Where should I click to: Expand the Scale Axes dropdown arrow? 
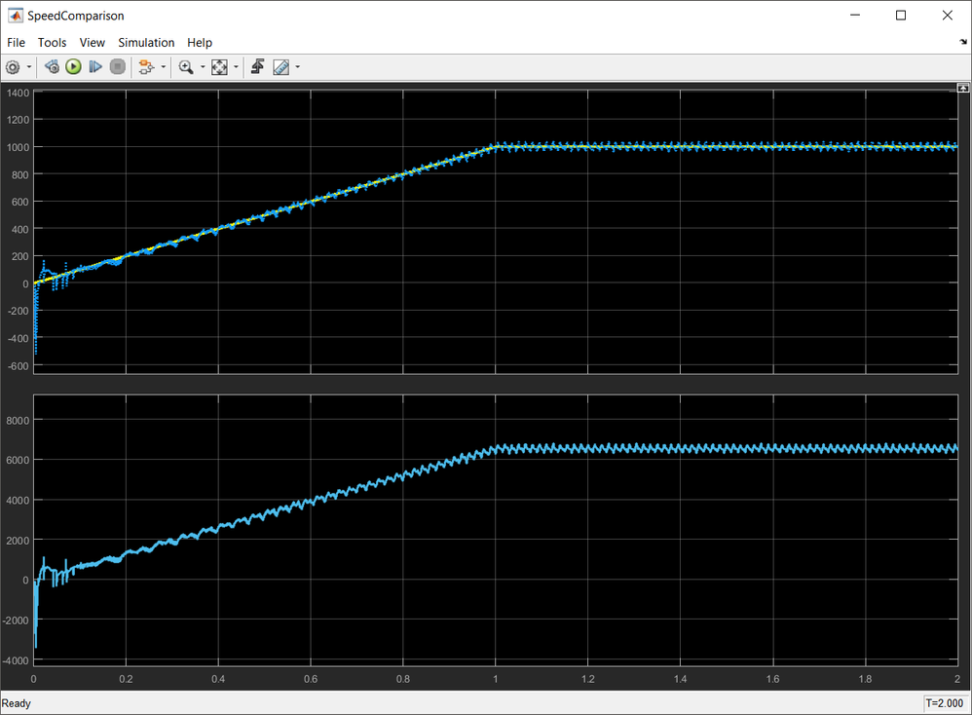236,67
